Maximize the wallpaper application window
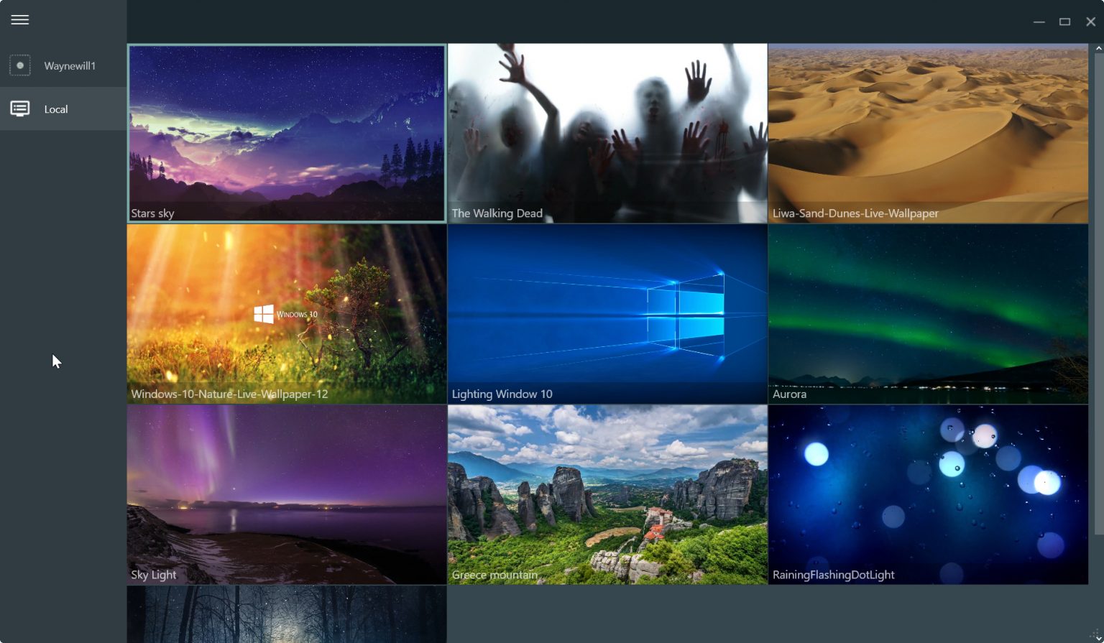 [x=1065, y=22]
